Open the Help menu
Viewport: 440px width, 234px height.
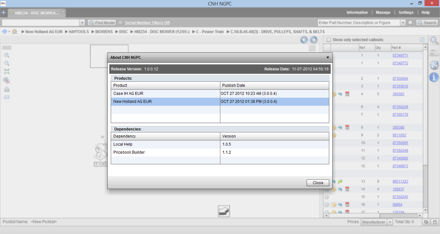(426, 12)
